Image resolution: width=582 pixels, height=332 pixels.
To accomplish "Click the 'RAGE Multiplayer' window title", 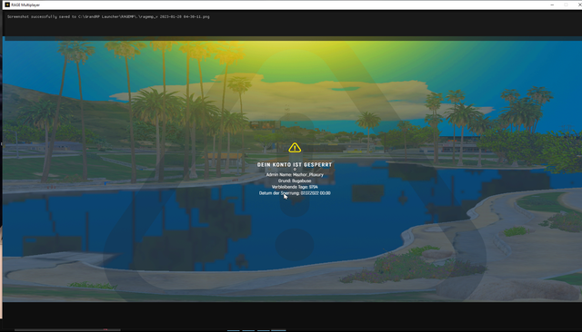I will coord(25,5).
